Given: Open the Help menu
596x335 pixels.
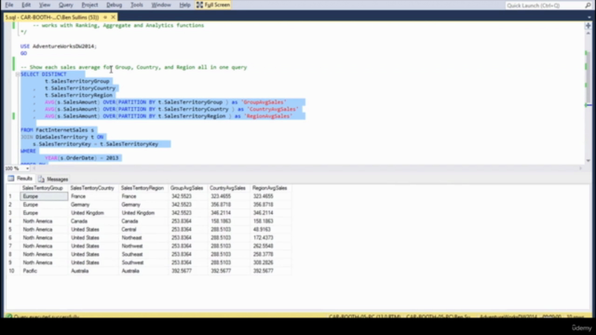Looking at the screenshot, I should point(184,5).
